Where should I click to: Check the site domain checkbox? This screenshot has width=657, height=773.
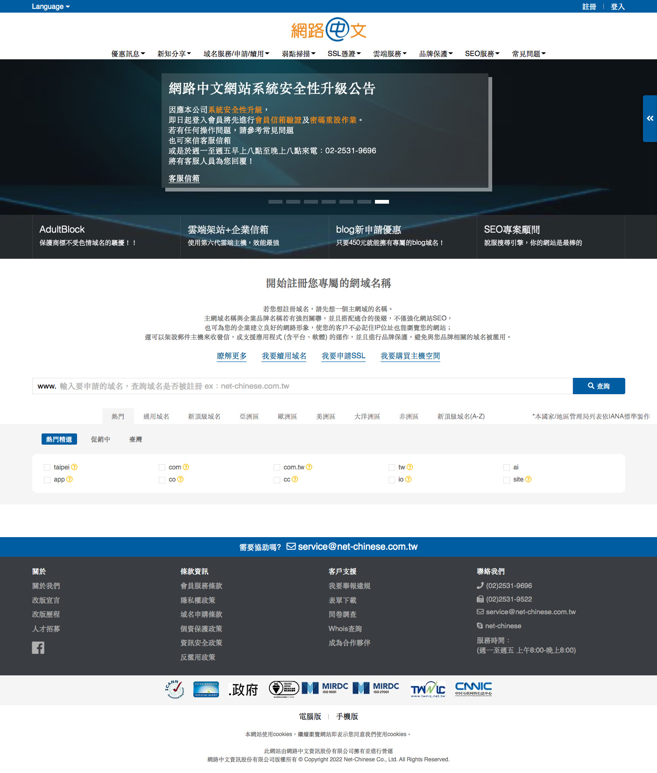pyautogui.click(x=507, y=480)
